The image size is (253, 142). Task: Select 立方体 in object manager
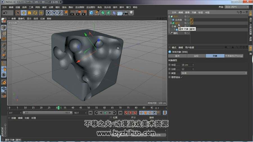tap(179, 20)
